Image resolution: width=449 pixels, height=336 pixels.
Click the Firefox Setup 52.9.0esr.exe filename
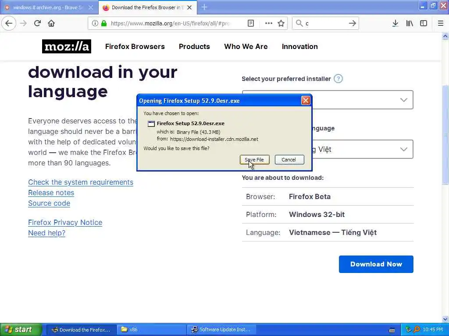[191, 123]
